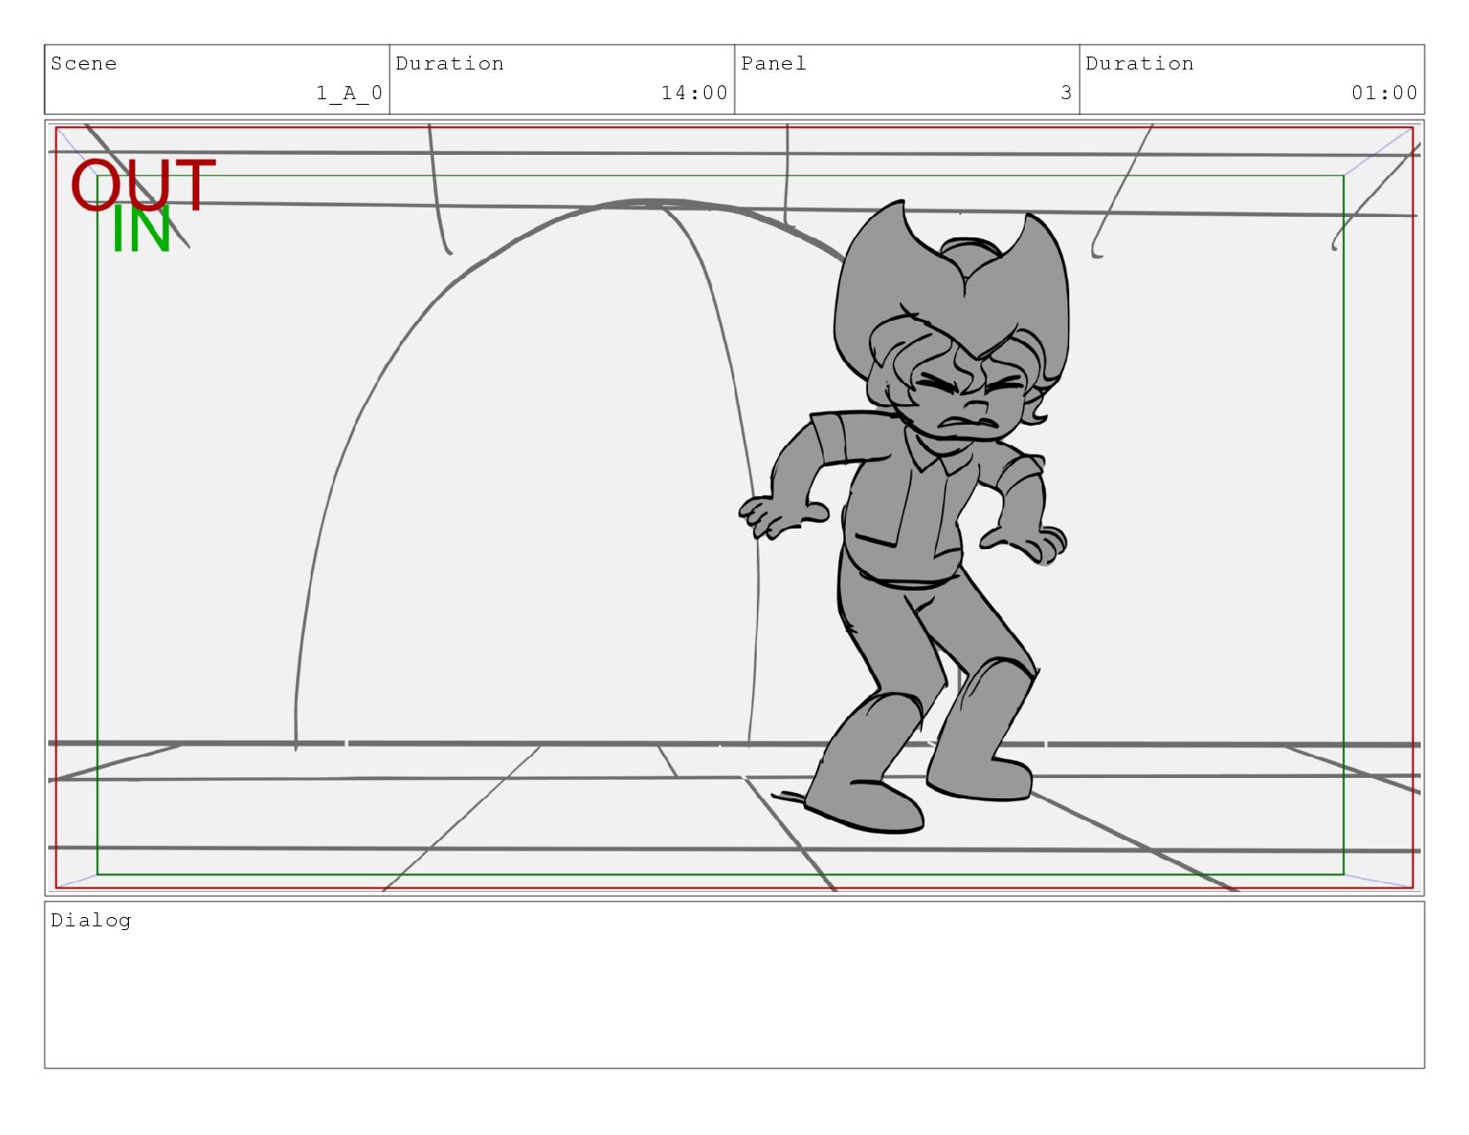1469x1135 pixels.
Task: Select the scene Duration value 14:00
Action: coord(694,93)
